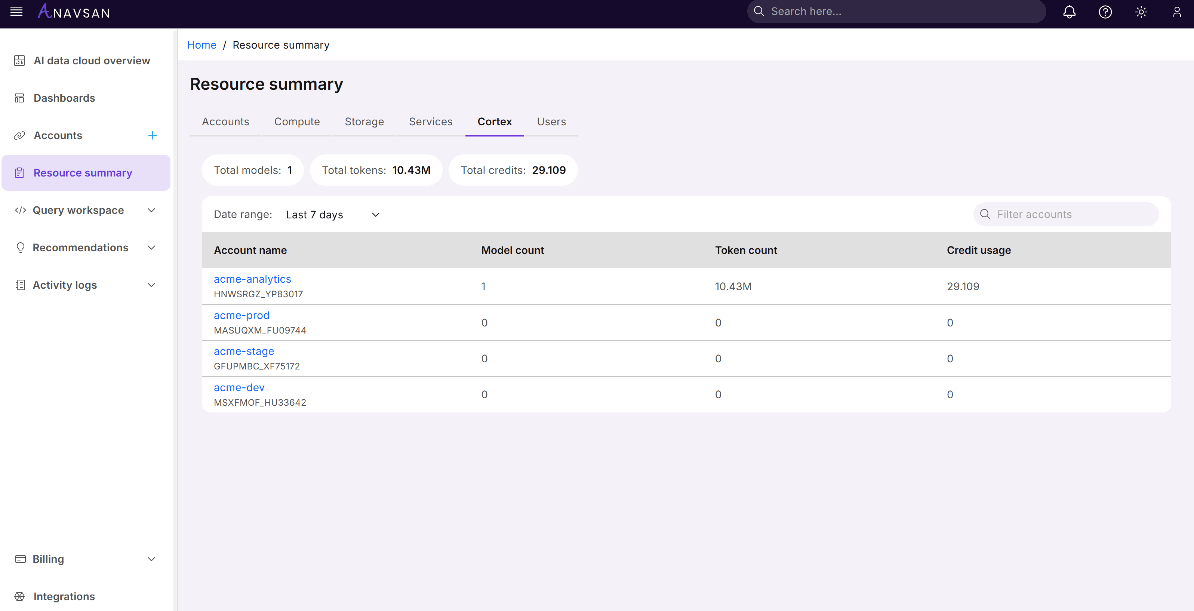This screenshot has width=1194, height=611.
Task: Open the help question mark icon
Action: (1105, 12)
